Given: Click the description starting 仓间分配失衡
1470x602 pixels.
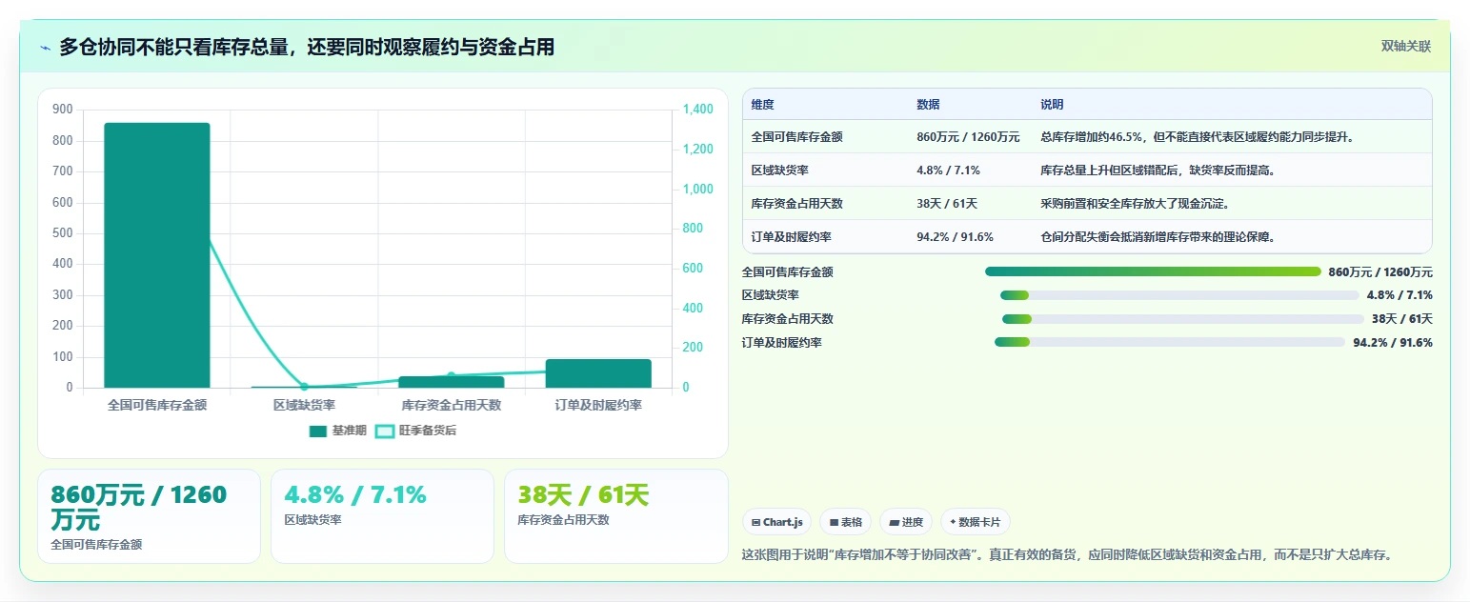Looking at the screenshot, I should (1158, 237).
